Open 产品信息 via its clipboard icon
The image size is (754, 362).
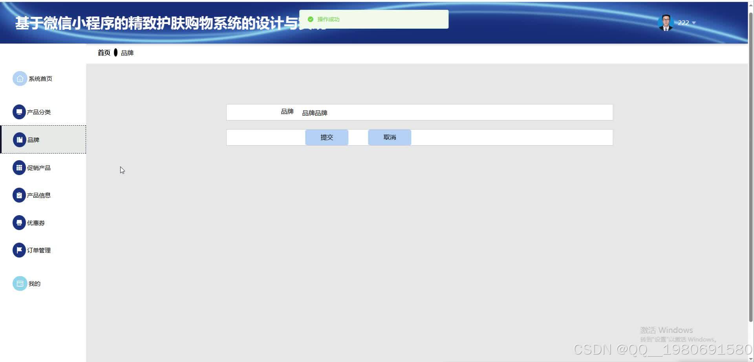[19, 195]
